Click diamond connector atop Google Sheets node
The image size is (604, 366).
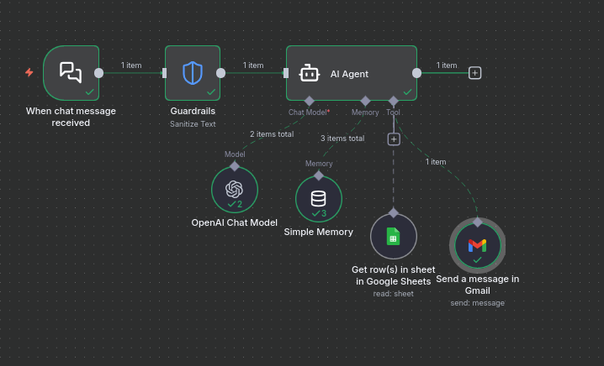394,212
